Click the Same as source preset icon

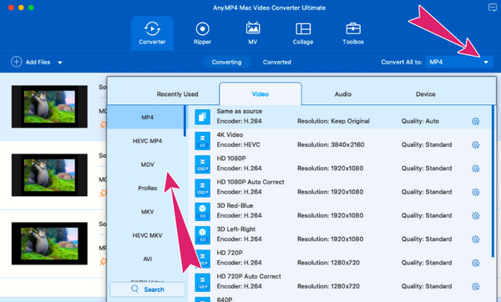pos(202,117)
